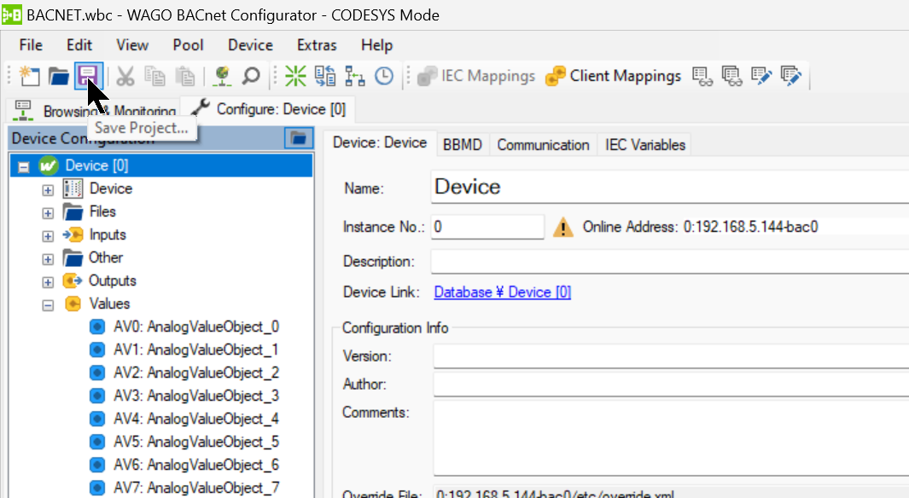
Task: Select the Files folder label in tree
Action: pos(102,212)
